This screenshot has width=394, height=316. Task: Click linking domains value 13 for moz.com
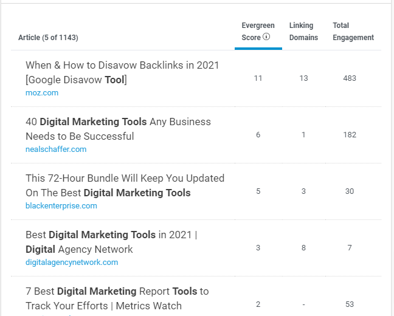click(303, 78)
